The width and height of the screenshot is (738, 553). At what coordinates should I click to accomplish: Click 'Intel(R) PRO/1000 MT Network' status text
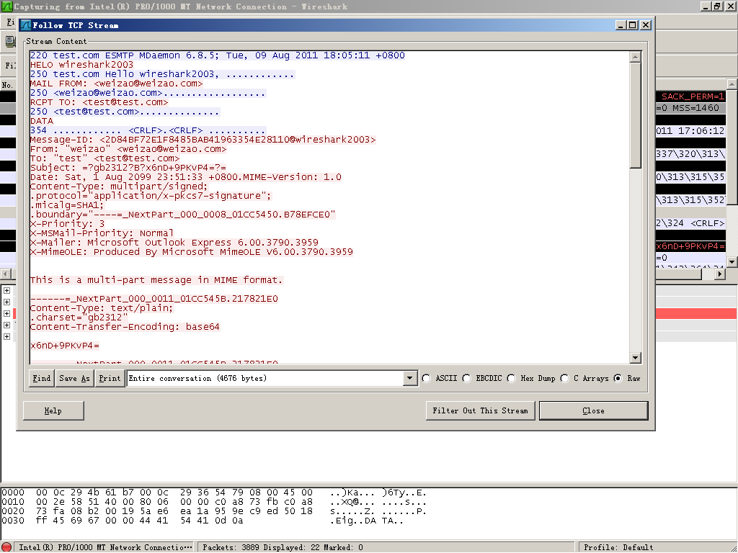(105, 548)
